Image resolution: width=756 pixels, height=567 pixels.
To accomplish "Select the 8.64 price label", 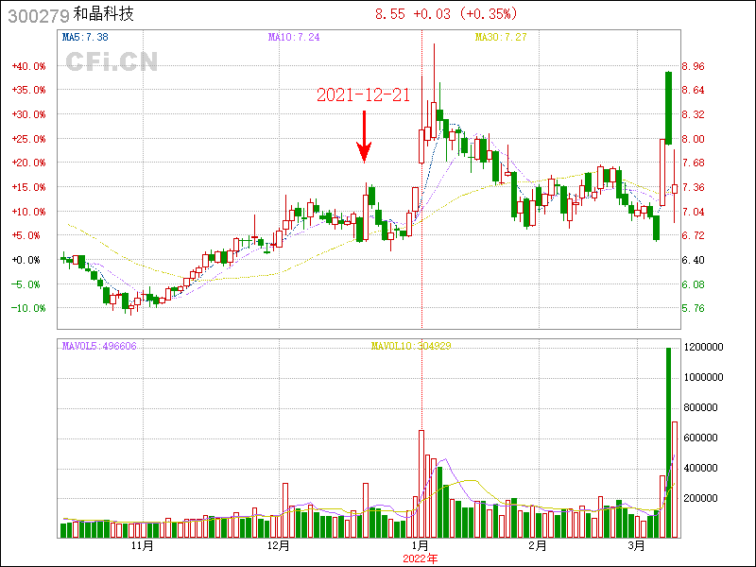I will pyautogui.click(x=694, y=90).
